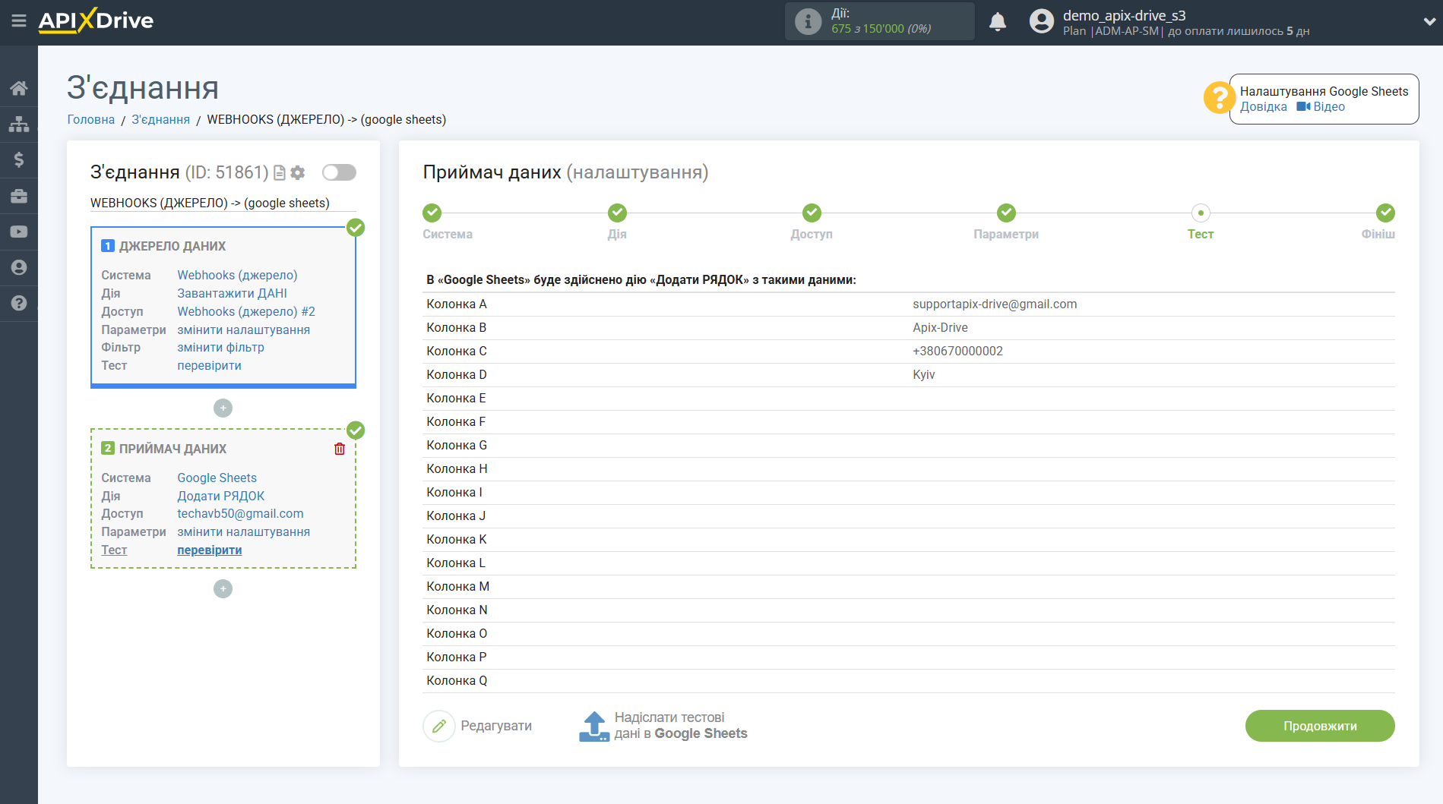
Task: Open the user profile sidebar icon
Action: 19,267
